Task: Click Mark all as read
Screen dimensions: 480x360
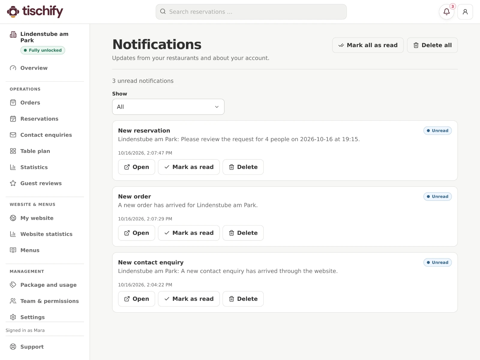Action: coord(368,45)
